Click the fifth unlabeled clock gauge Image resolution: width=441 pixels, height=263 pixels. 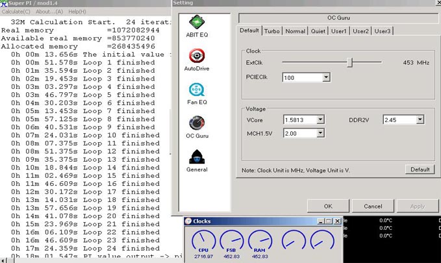point(322,240)
